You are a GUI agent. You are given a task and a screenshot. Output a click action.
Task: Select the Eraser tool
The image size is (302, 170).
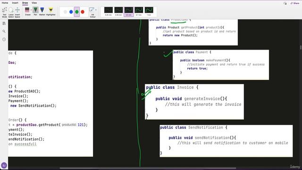[x=27, y=11]
